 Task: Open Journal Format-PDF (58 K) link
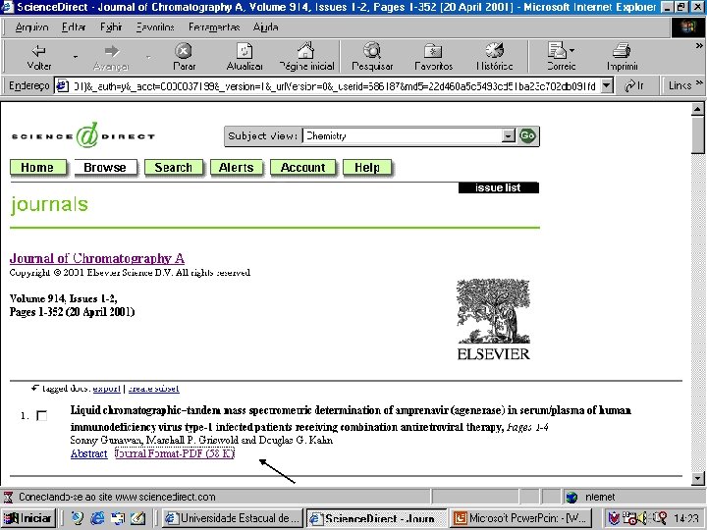(x=175, y=453)
